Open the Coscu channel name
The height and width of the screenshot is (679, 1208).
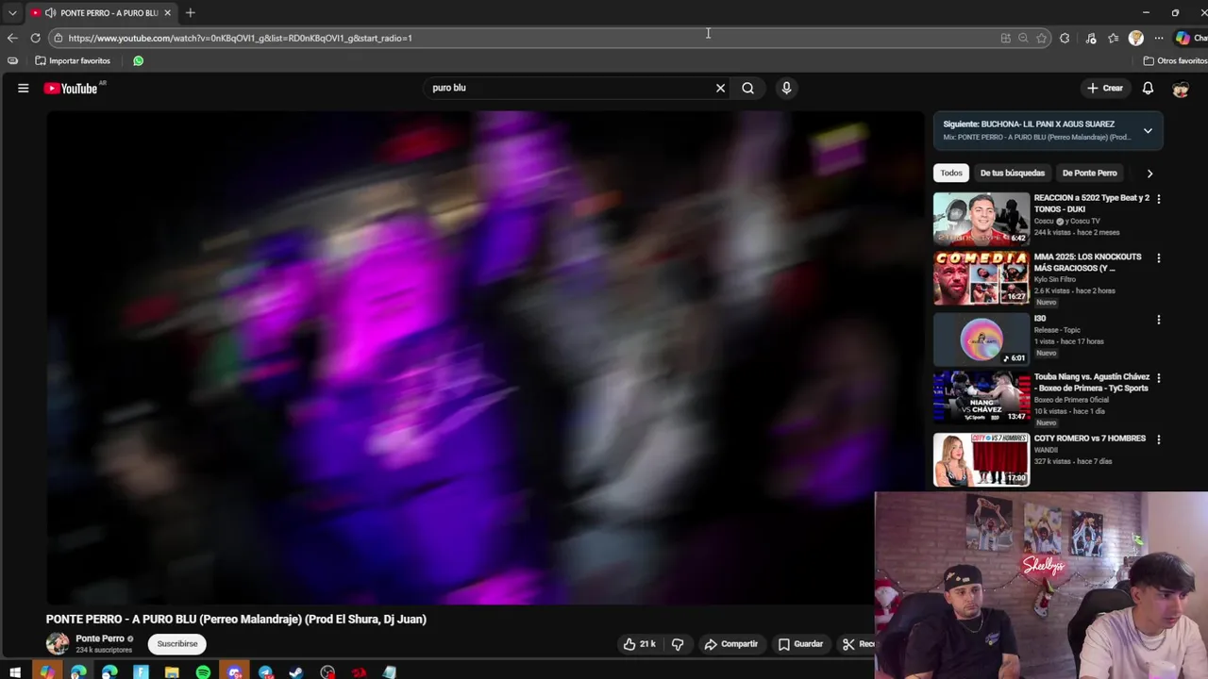pyautogui.click(x=1043, y=221)
